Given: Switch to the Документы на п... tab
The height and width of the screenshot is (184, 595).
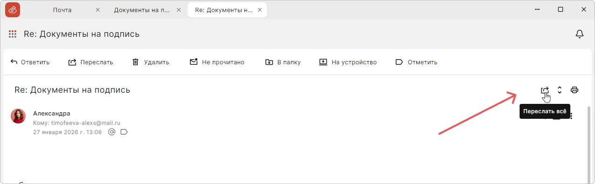Looking at the screenshot, I should [x=142, y=10].
